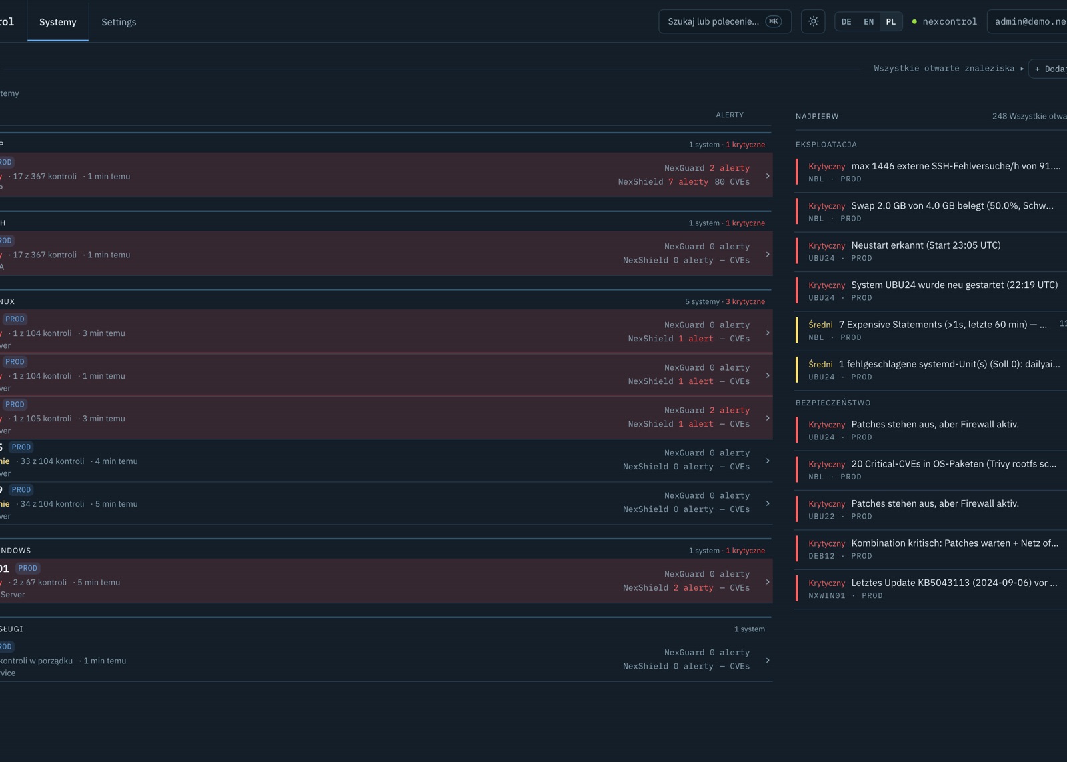The height and width of the screenshot is (762, 1067).
Task: Open chevron for 1 z 105 kontroli row
Action: point(768,417)
